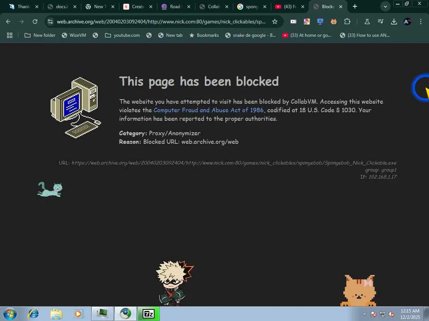Open the Bookmarks star shortcut
Viewport: 429px width, 321px height.
[204, 35]
